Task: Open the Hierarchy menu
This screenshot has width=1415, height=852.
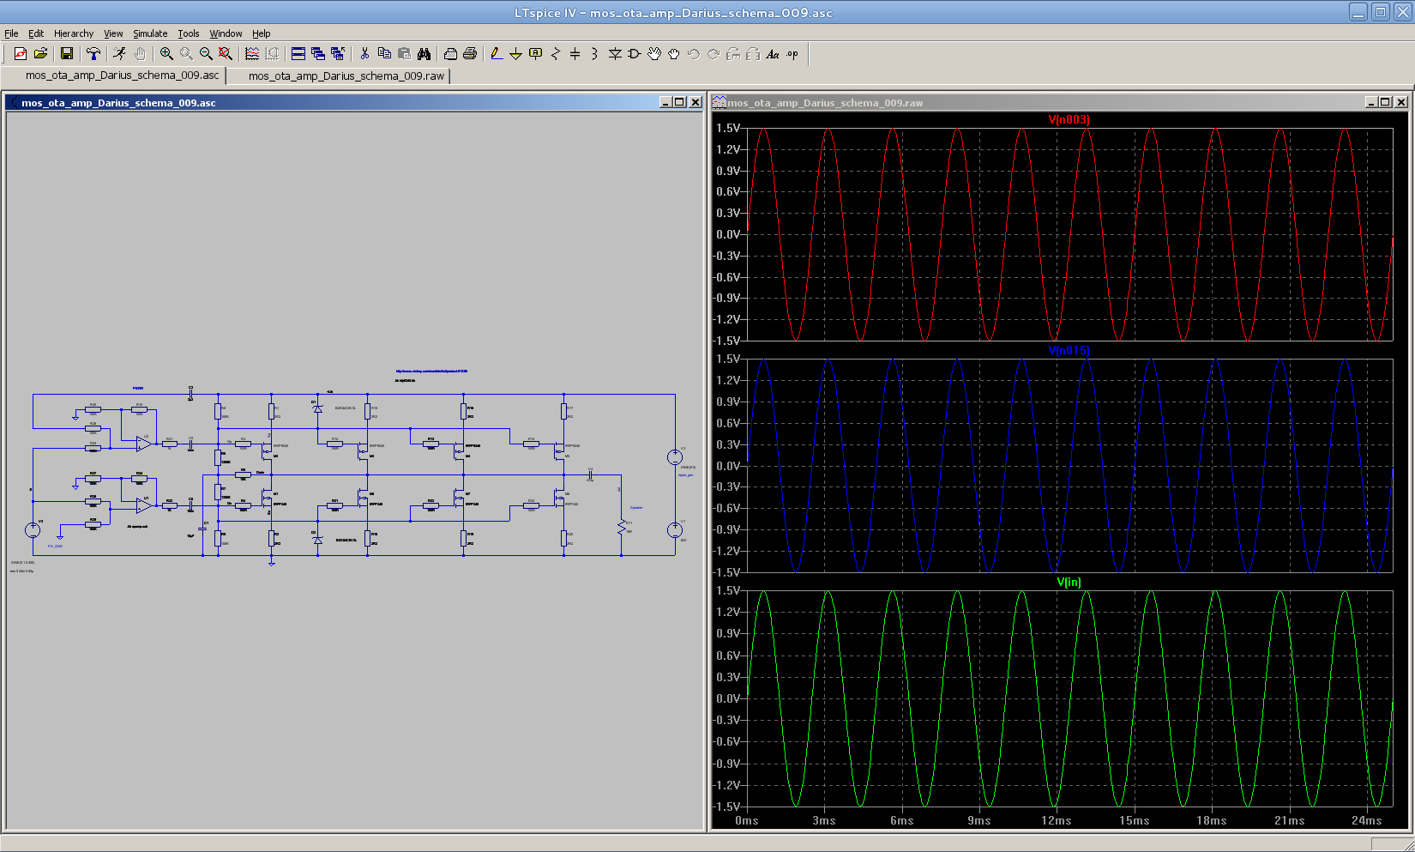Action: 74,33
